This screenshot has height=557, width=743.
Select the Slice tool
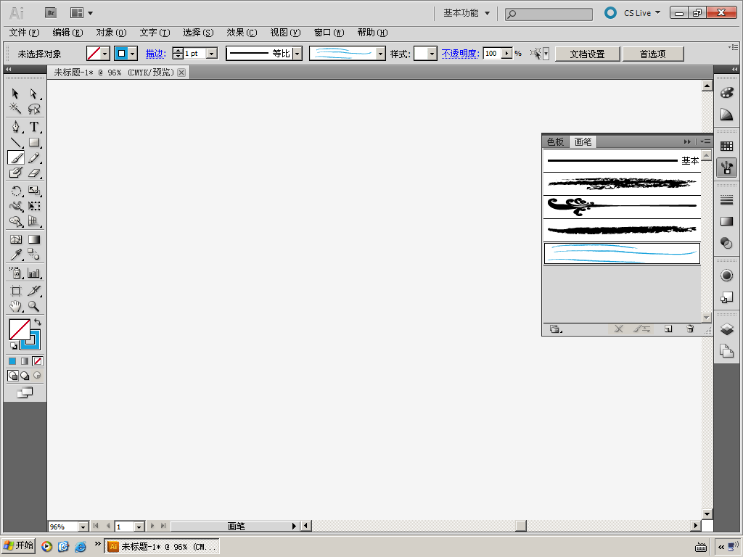coord(33,290)
